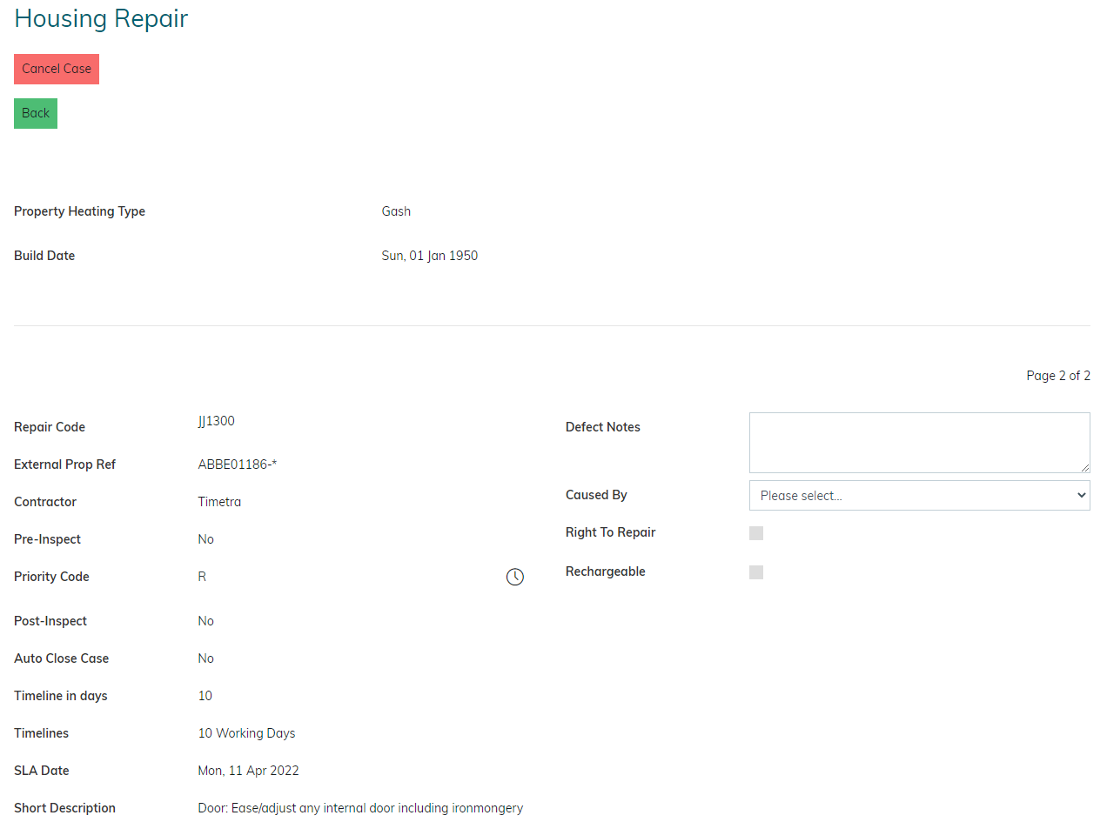This screenshot has width=1107, height=822.
Task: Click the Build Date value Sun, 01 Jan 1950
Action: point(429,256)
